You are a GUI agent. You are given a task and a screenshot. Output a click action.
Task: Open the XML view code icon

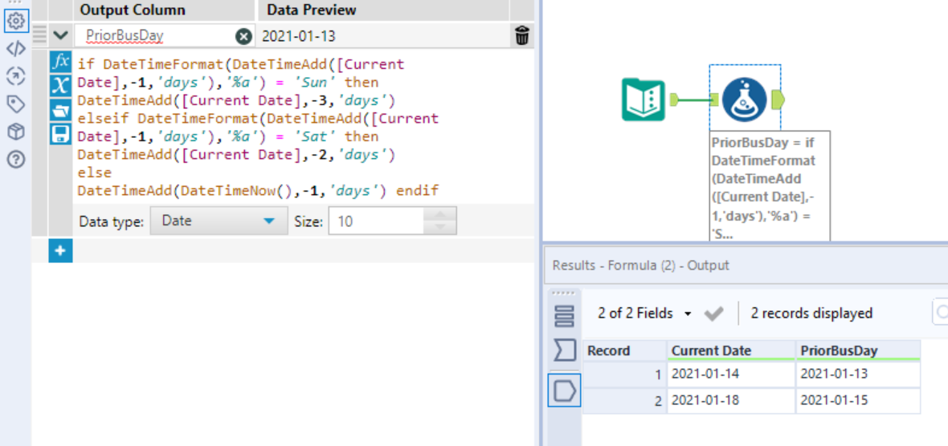[16, 48]
